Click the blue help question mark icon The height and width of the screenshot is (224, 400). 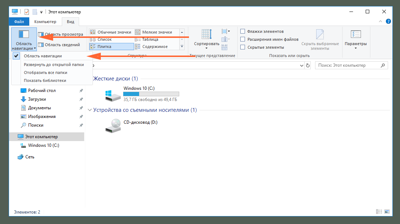pos(388,21)
